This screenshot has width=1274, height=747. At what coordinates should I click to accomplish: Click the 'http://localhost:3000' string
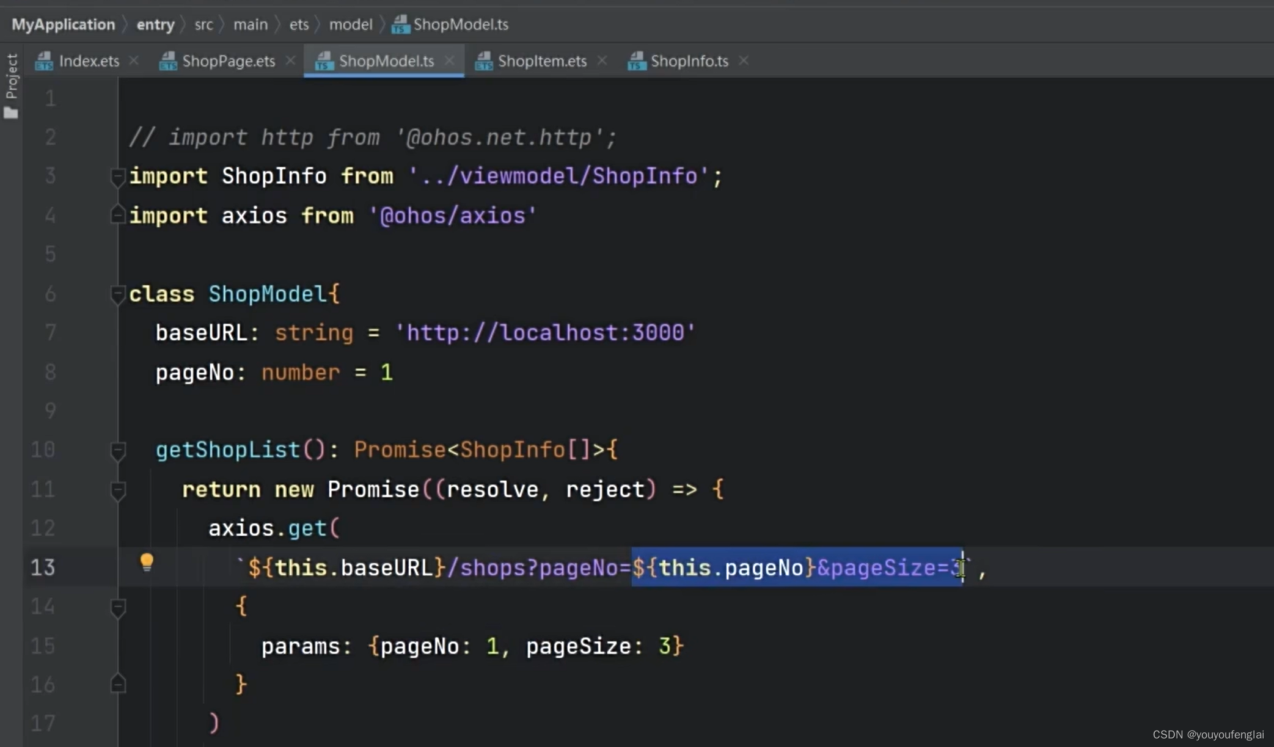[545, 333]
